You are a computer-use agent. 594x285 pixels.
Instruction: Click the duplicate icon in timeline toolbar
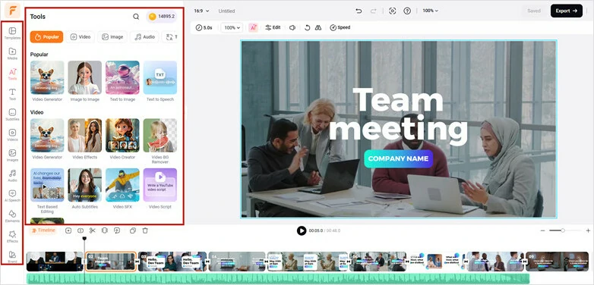[133, 230]
